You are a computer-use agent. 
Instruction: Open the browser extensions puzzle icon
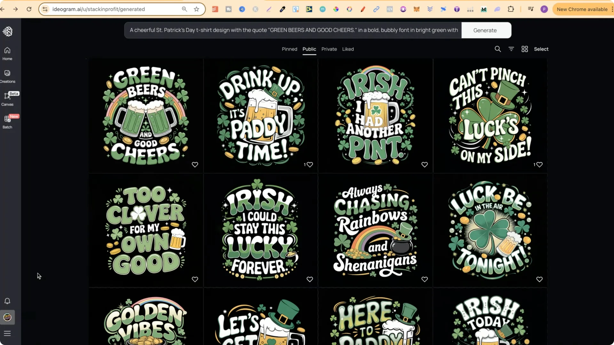point(511,9)
